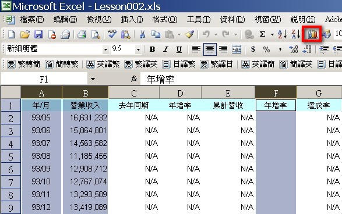Image resolution: width=342 pixels, height=214 pixels.
Task: Click in the formula bar showing 年增率
Action: click(241, 79)
